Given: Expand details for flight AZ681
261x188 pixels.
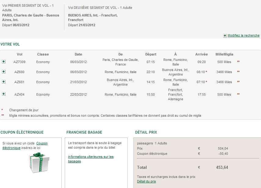Looking at the screenshot, I should (x=4, y=82).
